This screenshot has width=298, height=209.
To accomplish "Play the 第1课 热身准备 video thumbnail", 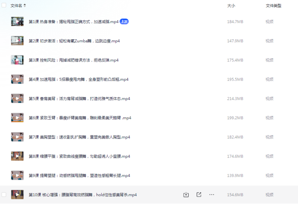I will point(17,21).
